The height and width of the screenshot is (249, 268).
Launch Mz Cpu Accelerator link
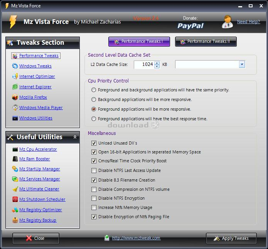pos(38,150)
